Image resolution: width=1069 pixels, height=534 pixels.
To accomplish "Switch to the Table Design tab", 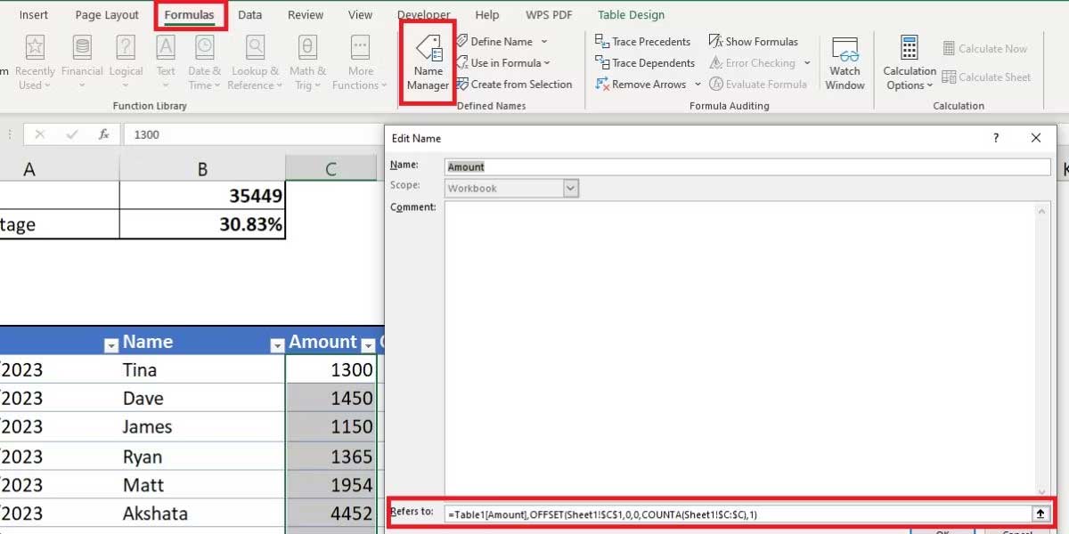I will tap(631, 14).
